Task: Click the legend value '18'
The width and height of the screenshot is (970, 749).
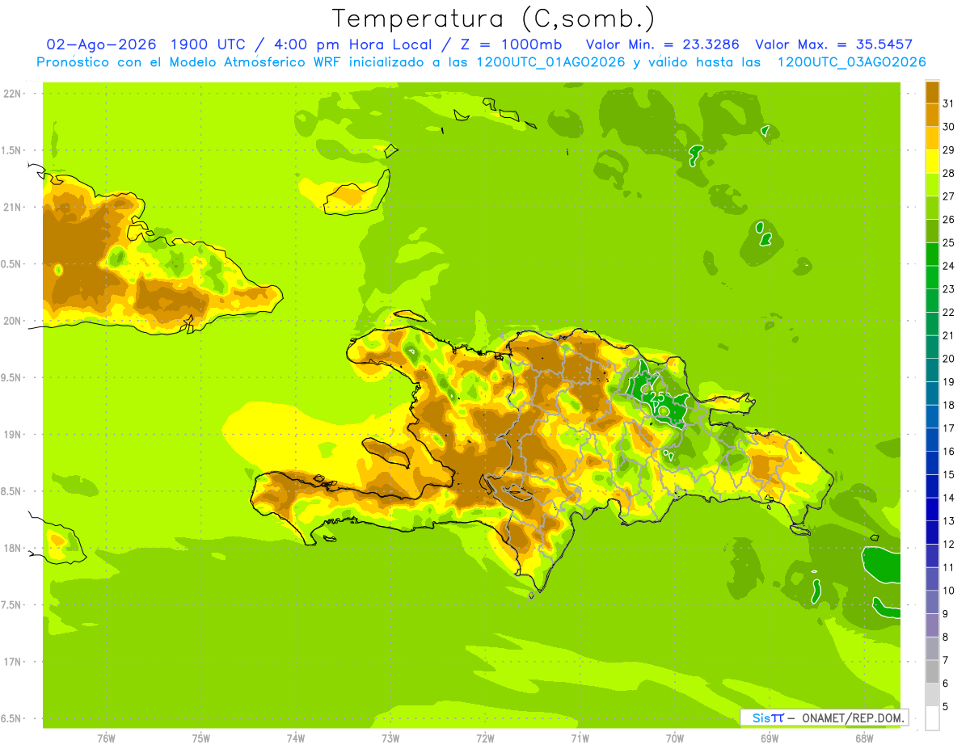Action: pyautogui.click(x=949, y=405)
